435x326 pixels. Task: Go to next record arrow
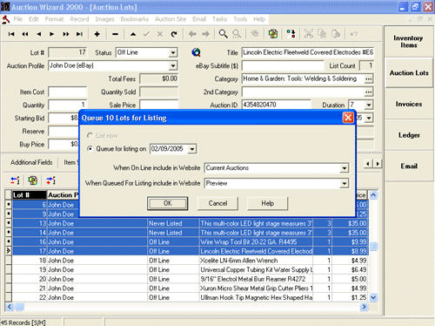52,34
